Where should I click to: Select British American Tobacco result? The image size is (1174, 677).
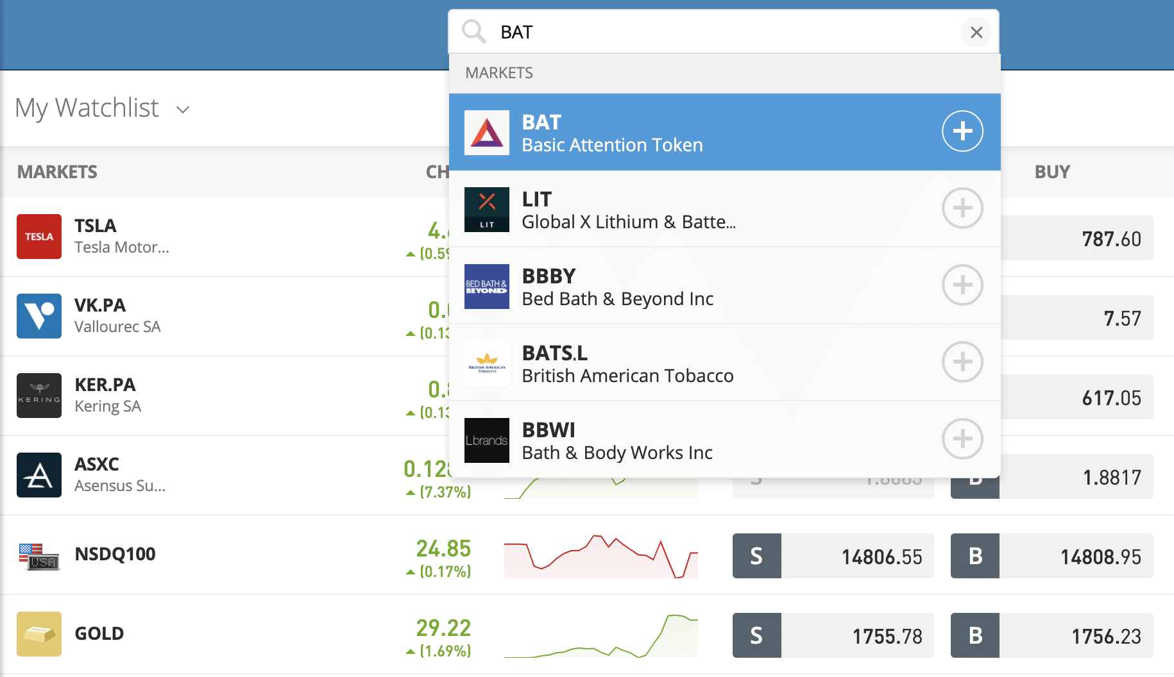[725, 363]
